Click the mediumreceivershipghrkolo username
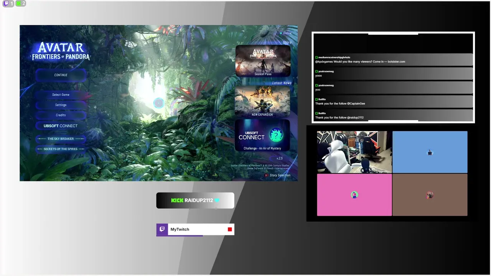Viewport: 491px width, 276px height. pyautogui.click(x=334, y=57)
